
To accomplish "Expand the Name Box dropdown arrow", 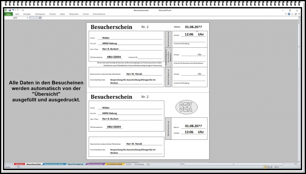I will pos(27,18).
